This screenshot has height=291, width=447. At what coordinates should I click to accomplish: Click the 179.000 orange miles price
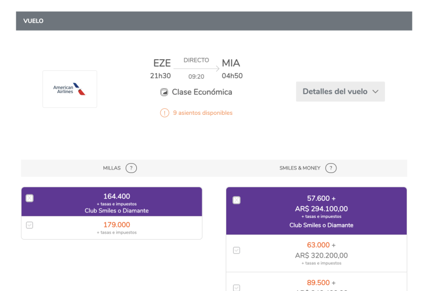point(117,225)
